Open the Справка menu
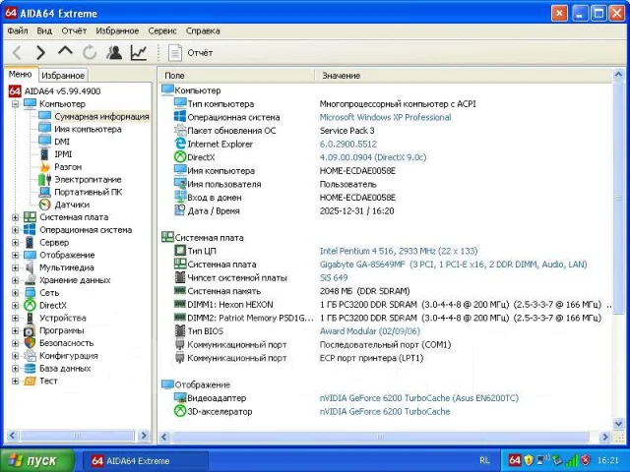 point(203,30)
